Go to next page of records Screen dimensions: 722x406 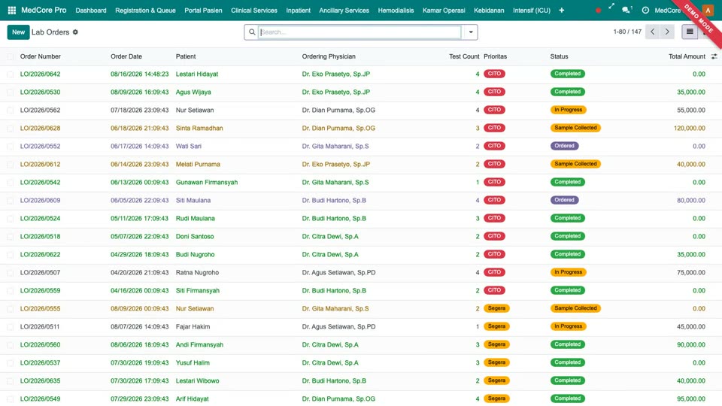tap(667, 32)
